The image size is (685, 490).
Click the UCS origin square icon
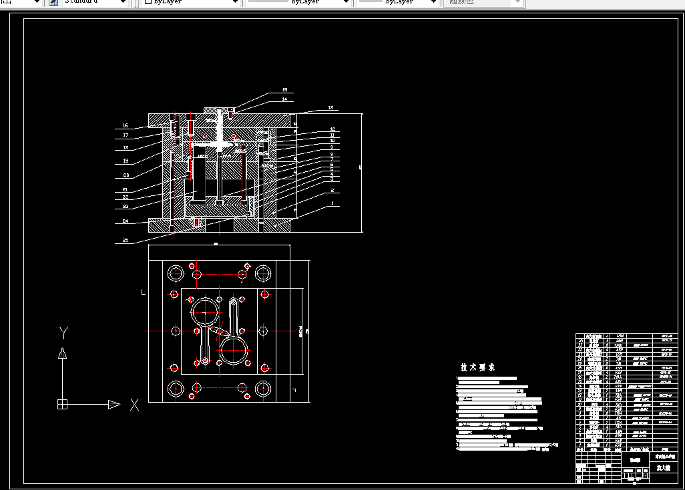pos(63,405)
